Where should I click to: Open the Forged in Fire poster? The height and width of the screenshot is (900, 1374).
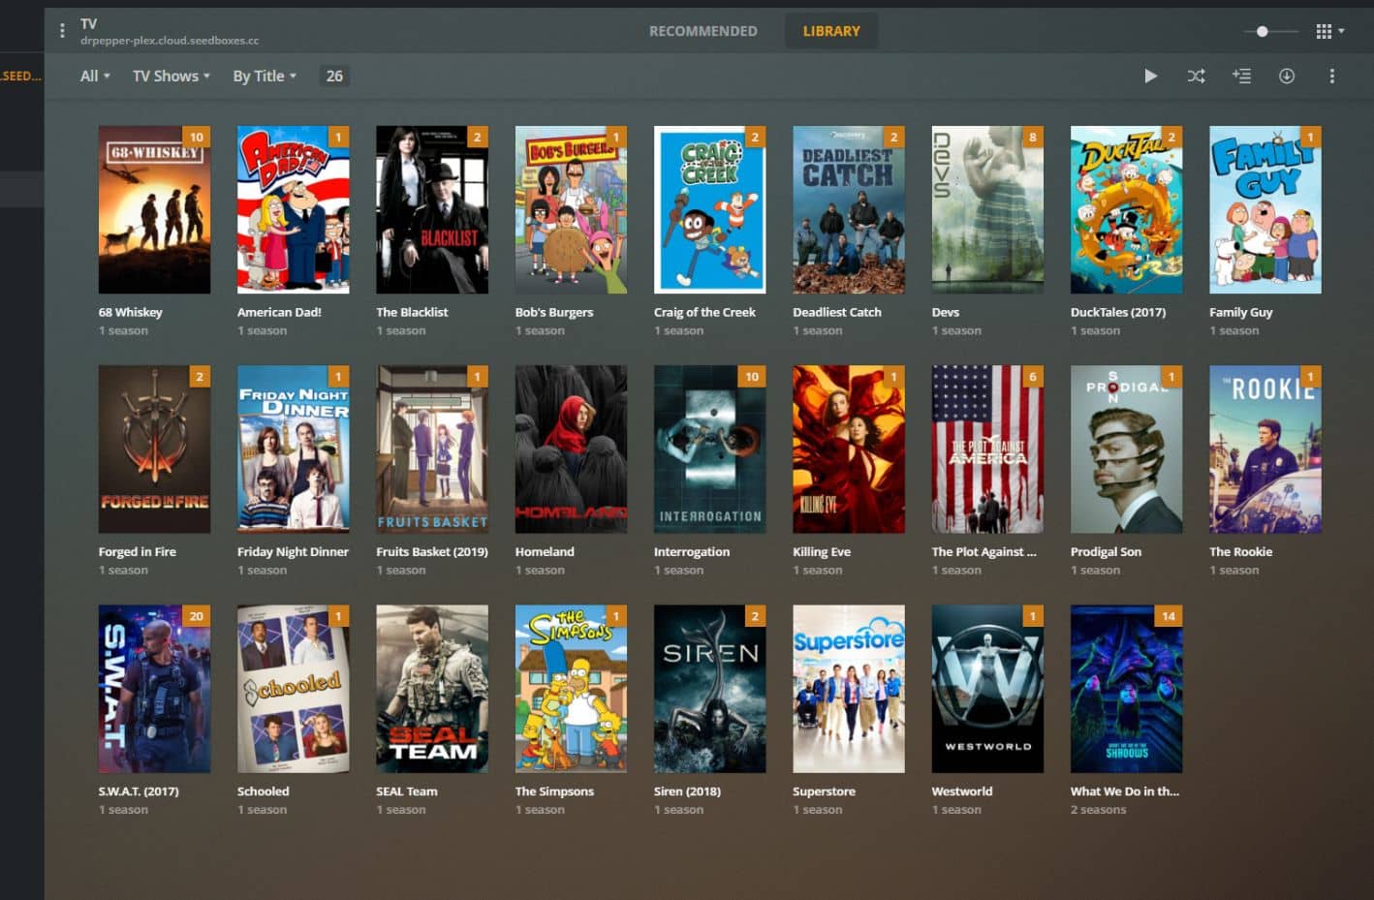pos(154,449)
